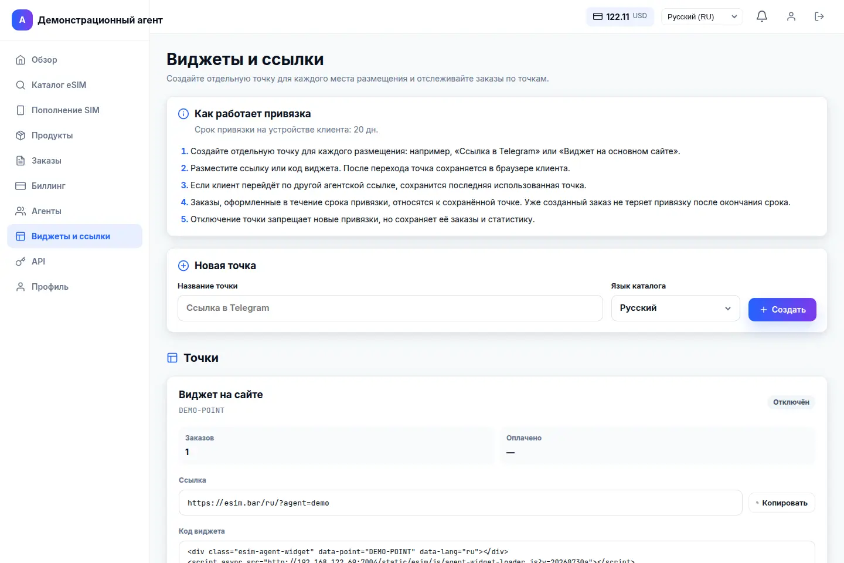Click the info icon near Как работает привязка
844x563 pixels.
pos(183,114)
